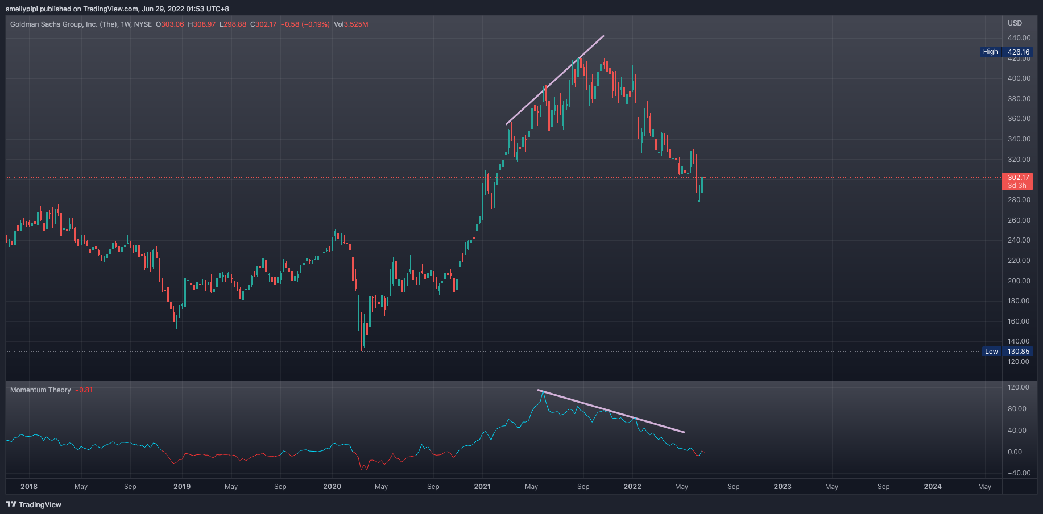Click the open value O303.06
The image size is (1043, 514).
click(170, 24)
